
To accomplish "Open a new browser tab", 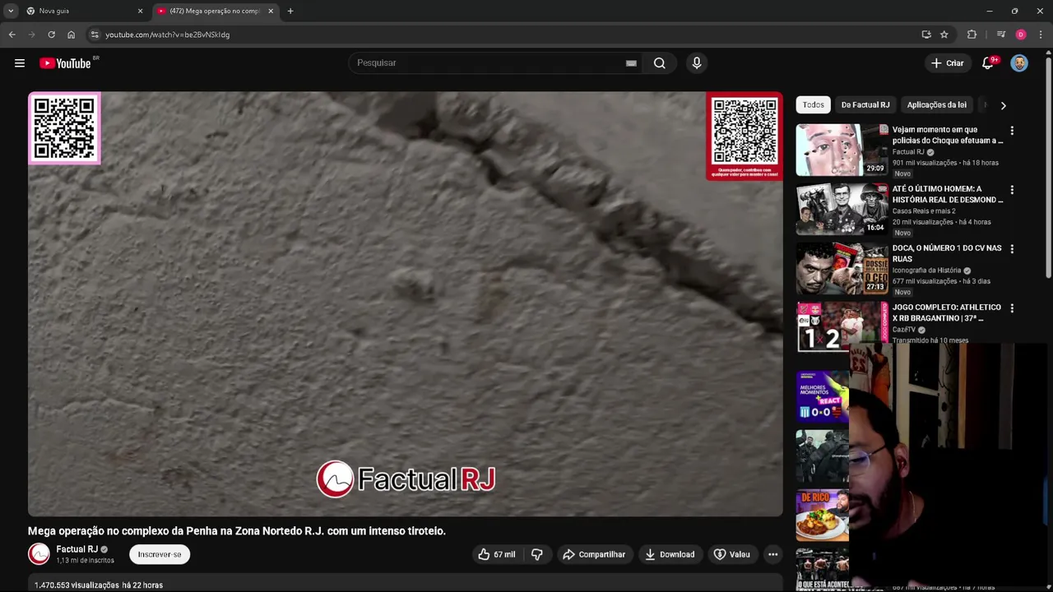I will tap(290, 11).
